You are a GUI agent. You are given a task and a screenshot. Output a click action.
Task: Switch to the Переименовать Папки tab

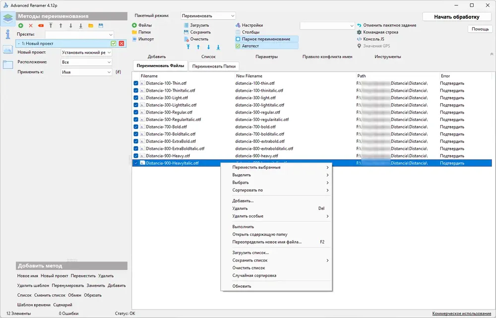tap(214, 66)
